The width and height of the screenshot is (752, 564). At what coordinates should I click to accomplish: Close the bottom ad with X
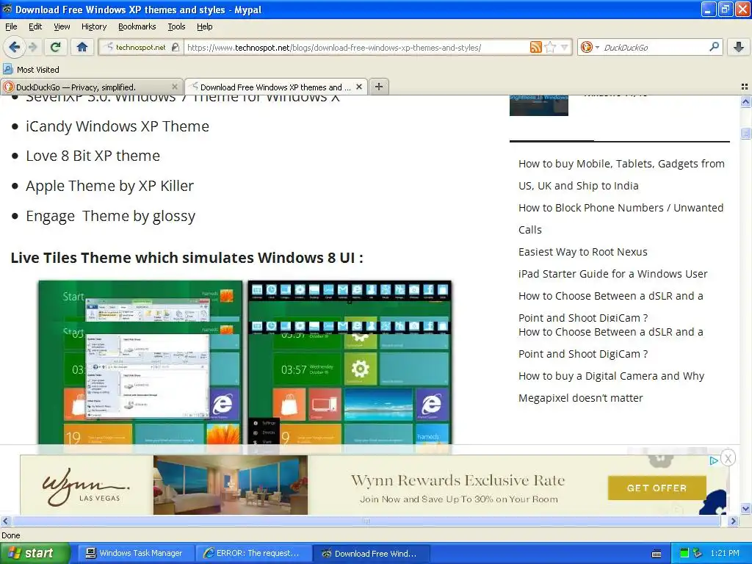pos(728,458)
